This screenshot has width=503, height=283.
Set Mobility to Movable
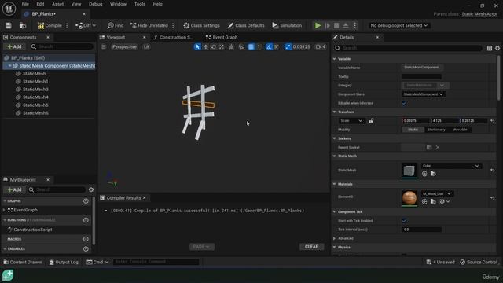pos(460,130)
